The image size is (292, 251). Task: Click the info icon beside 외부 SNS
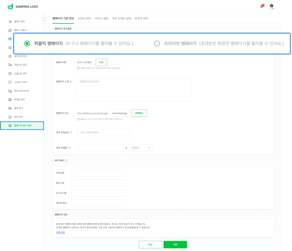point(66,161)
